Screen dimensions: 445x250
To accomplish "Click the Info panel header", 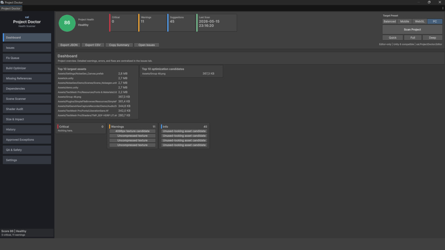I will (x=184, y=127).
